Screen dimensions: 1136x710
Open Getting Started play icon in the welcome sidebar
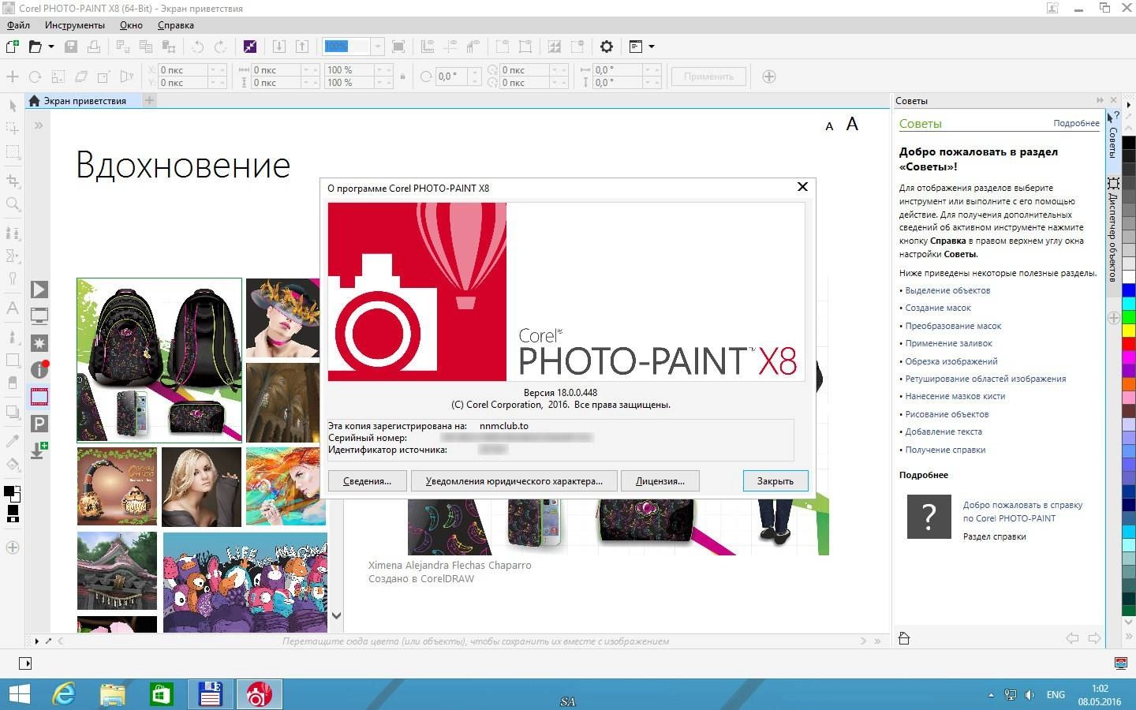[39, 290]
